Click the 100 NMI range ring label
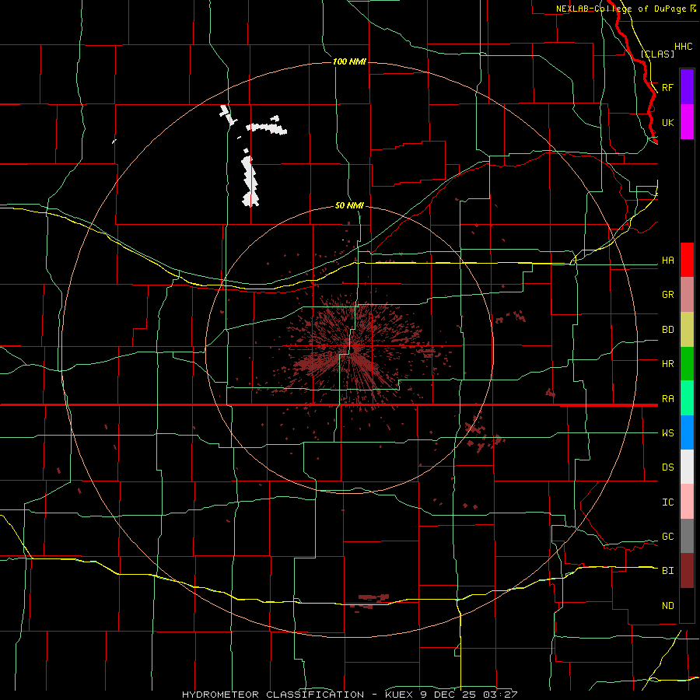 349,61
